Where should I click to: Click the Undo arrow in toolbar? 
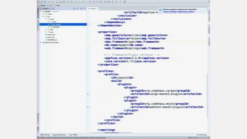pos(50,2)
